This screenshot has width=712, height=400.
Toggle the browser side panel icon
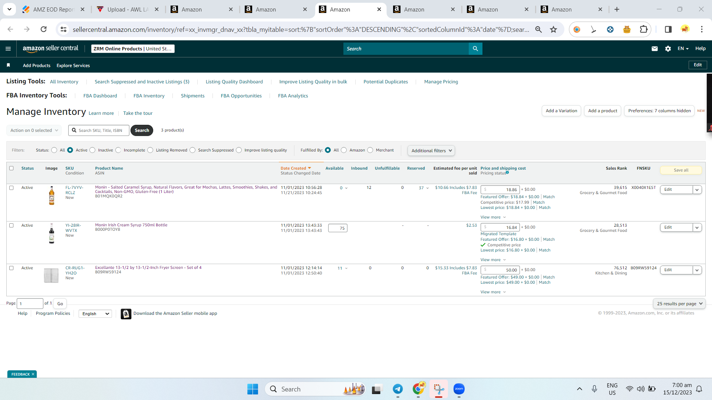pyautogui.click(x=668, y=29)
